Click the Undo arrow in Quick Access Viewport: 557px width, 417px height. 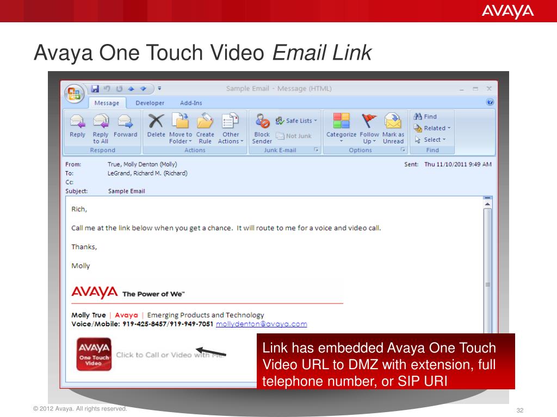coord(107,89)
